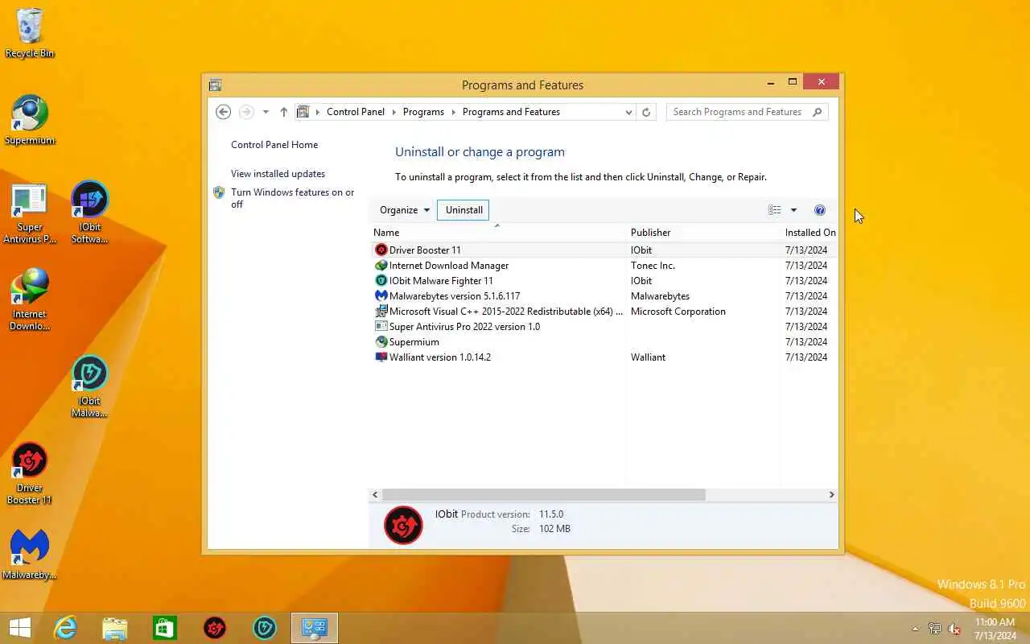Click Tonec Inc. publisher cell
The width and height of the screenshot is (1030, 644).
653,266
